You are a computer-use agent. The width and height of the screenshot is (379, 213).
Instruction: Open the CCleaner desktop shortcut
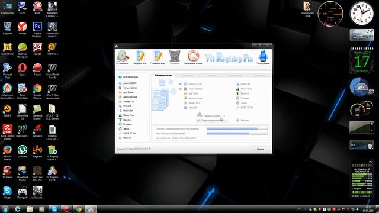click(7, 172)
